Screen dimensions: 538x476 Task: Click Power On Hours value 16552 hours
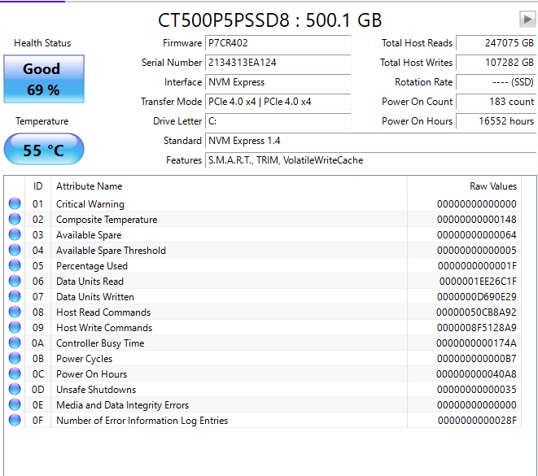[496, 121]
